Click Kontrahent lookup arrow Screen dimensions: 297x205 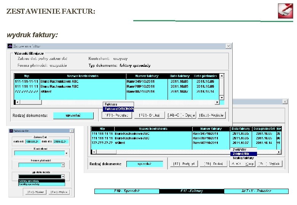(66, 153)
